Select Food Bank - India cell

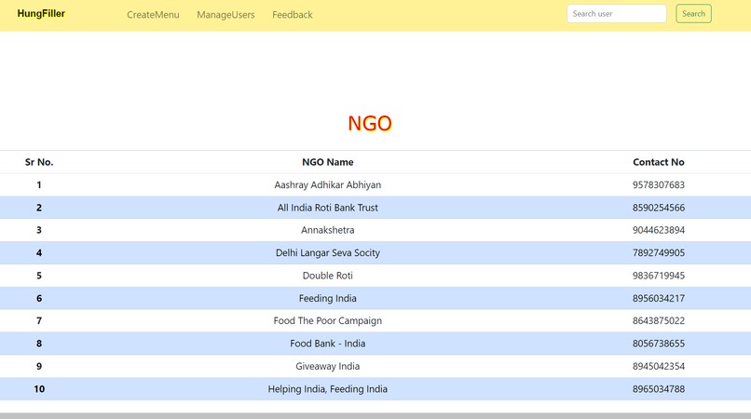328,344
